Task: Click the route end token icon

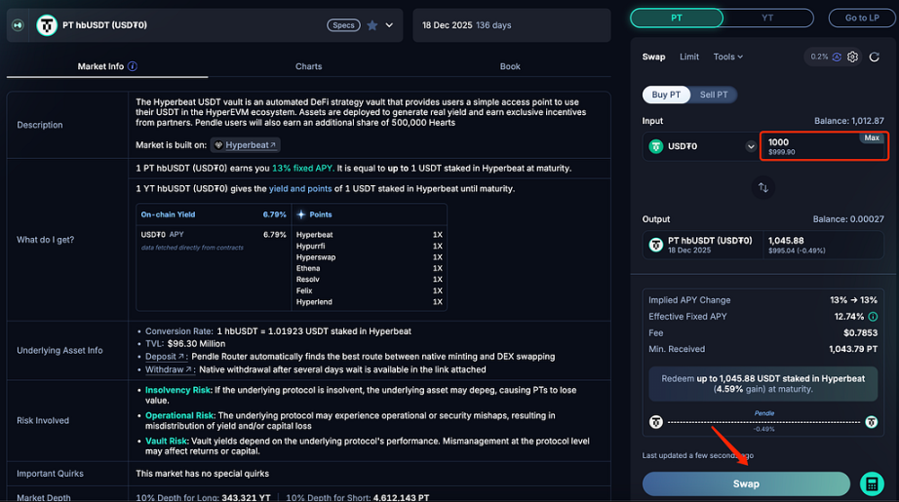Action: click(x=871, y=422)
